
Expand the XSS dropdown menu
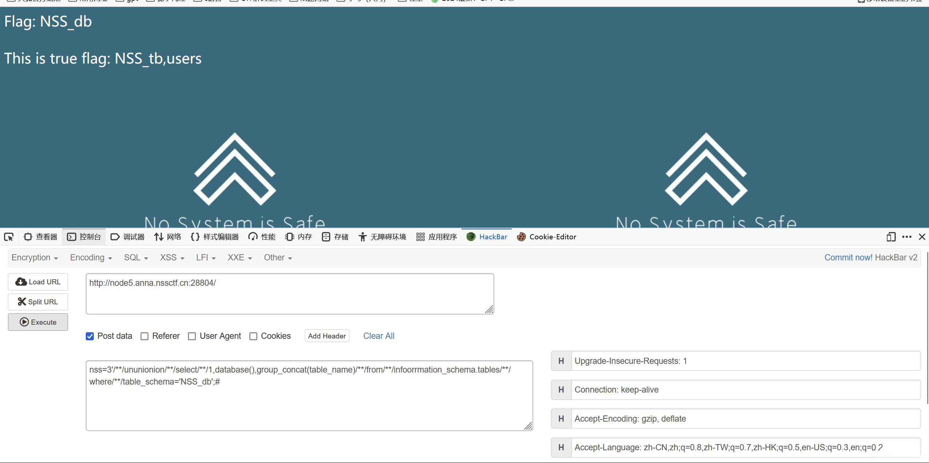pos(172,258)
